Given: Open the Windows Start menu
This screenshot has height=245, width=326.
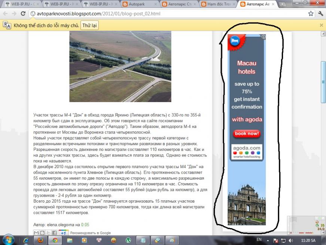Looking at the screenshot, I should (8, 240).
